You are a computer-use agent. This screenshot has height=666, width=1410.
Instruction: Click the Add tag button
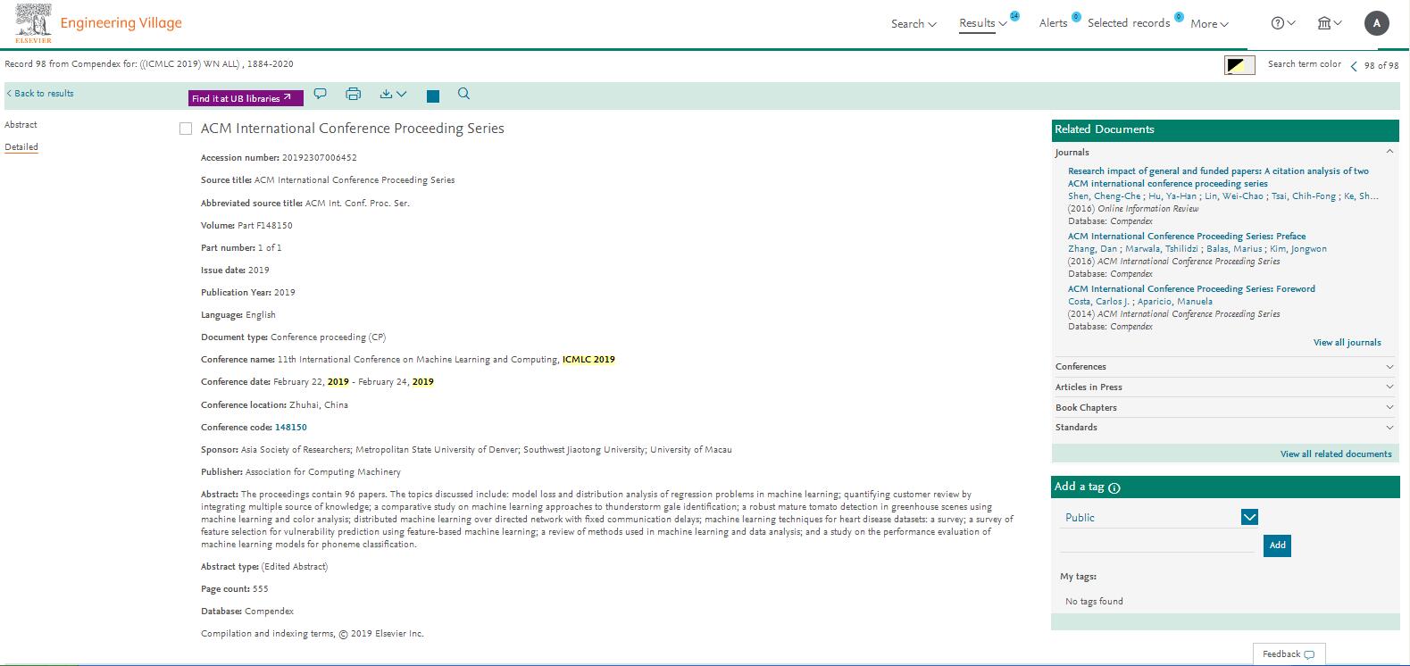(x=1277, y=545)
